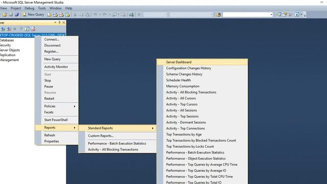
Task: Click the Cut scissors icon
Action: 75,15
